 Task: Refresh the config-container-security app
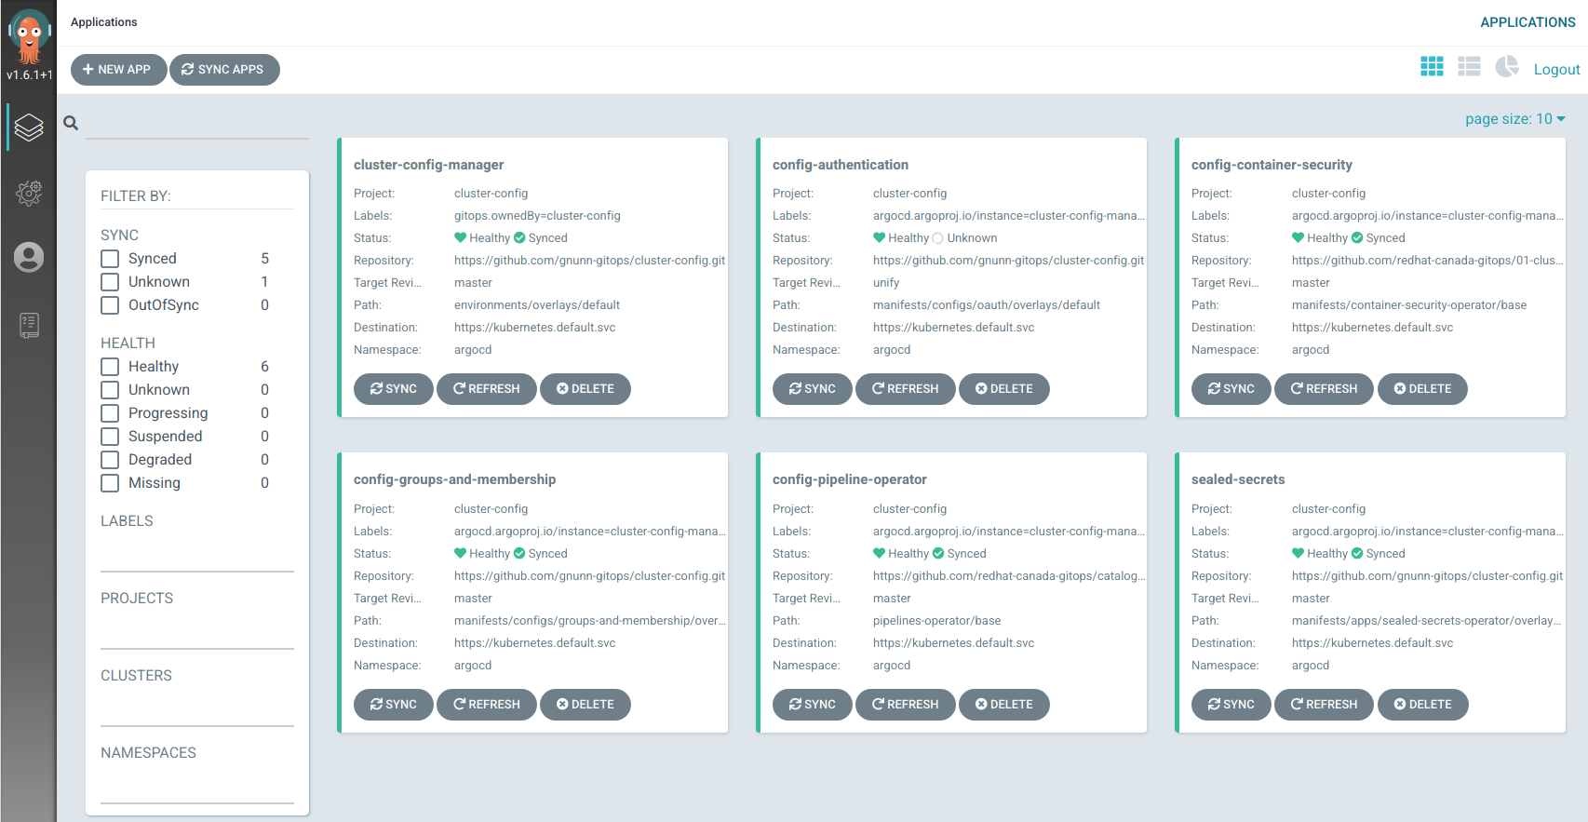(1325, 389)
